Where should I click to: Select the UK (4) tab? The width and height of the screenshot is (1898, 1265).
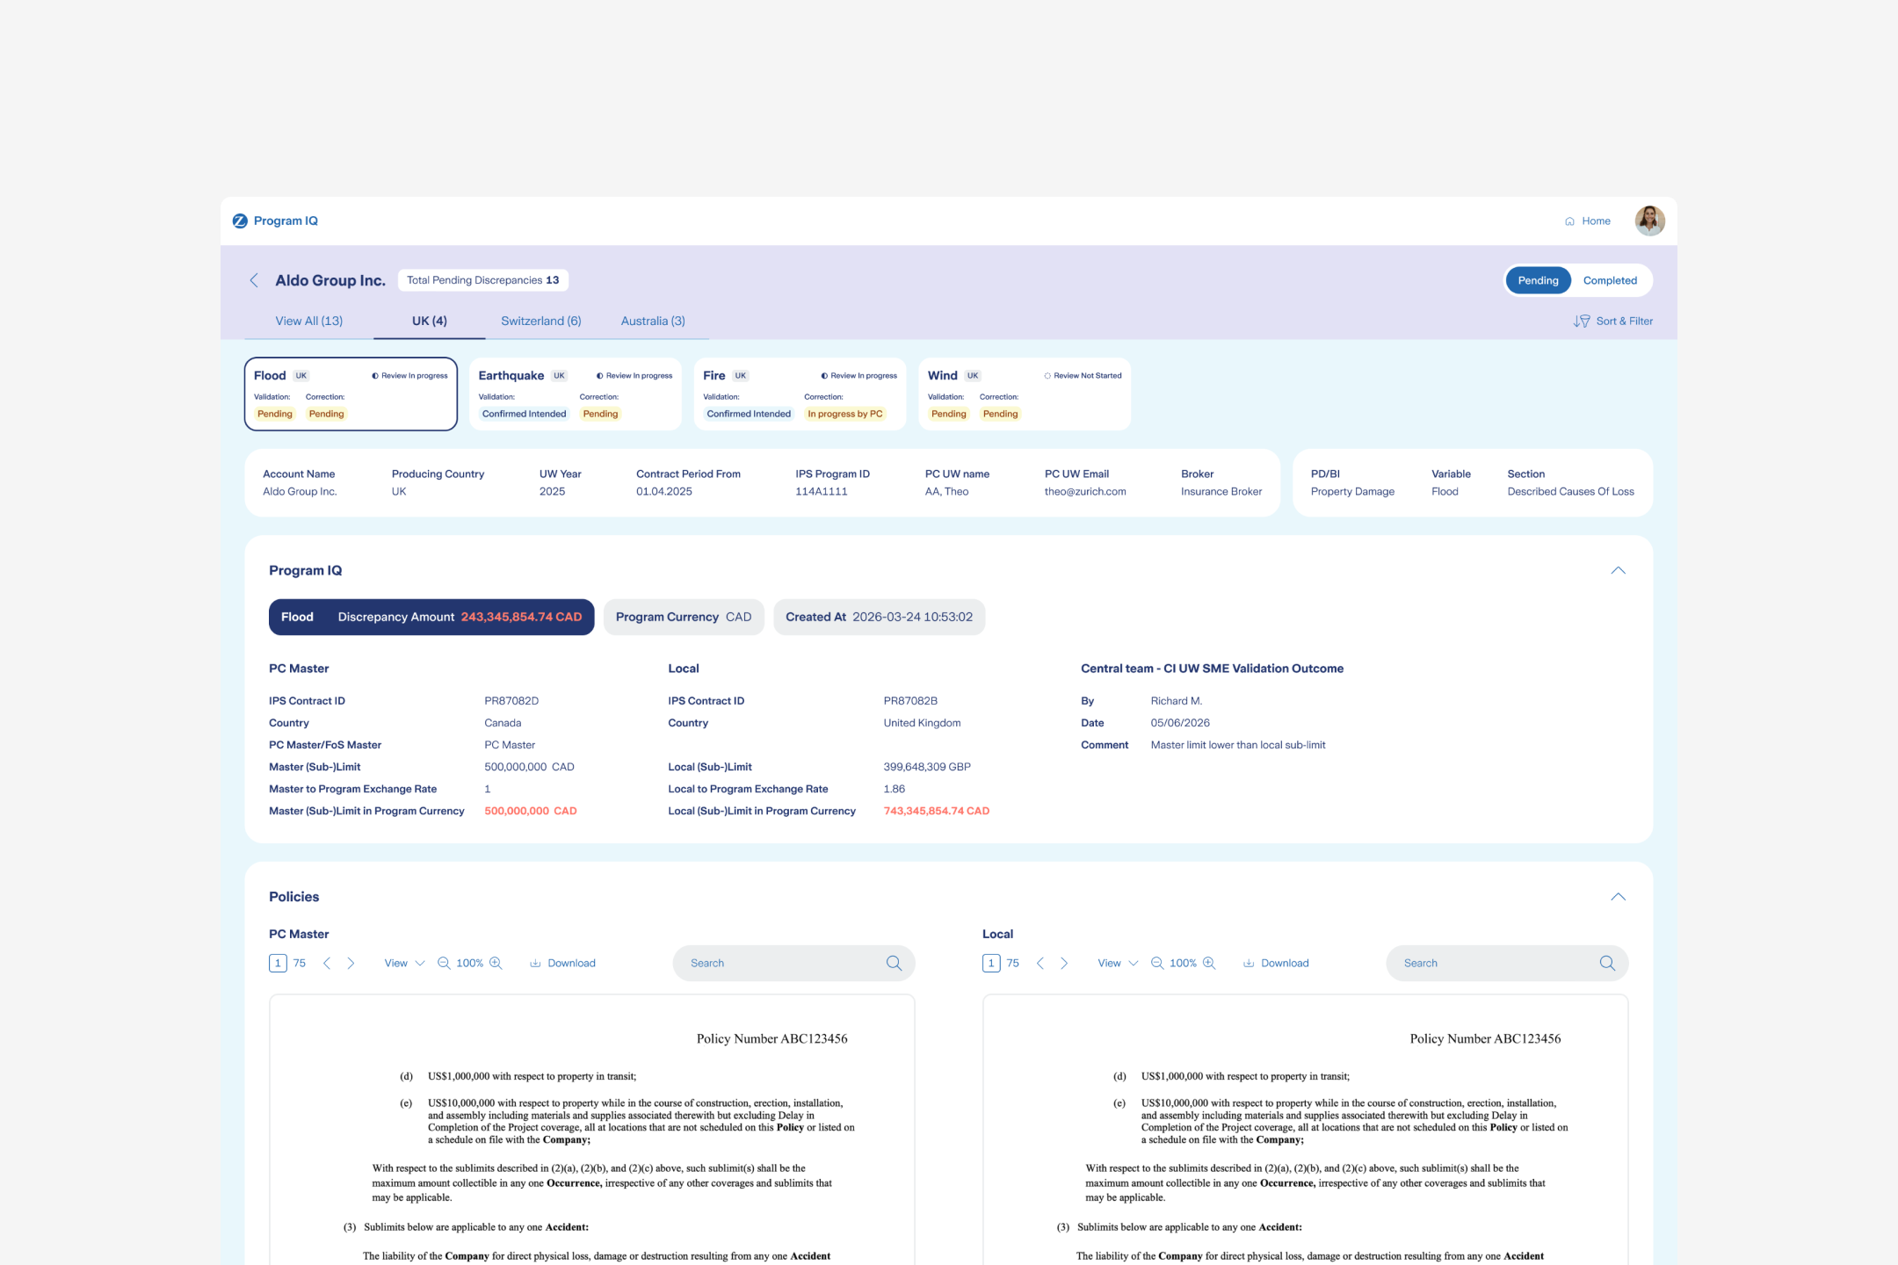point(430,321)
